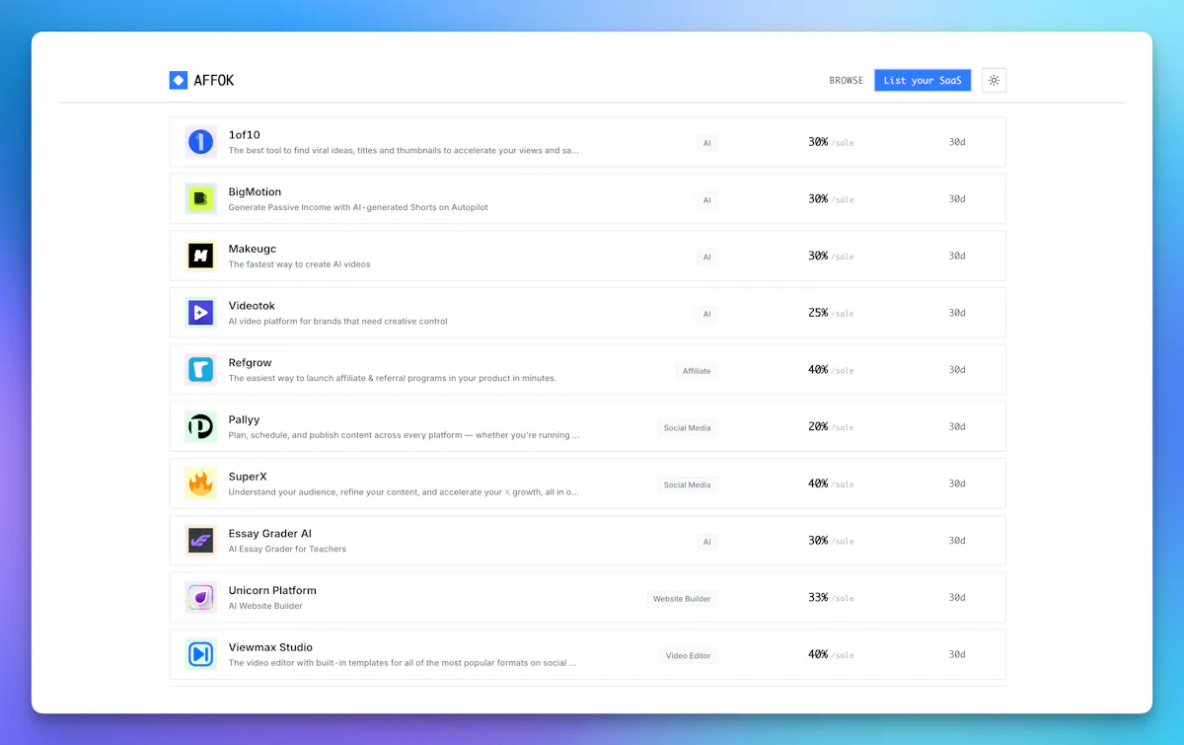Select the Affiliate tag on Refgrow row
The image size is (1184, 745).
697,371
